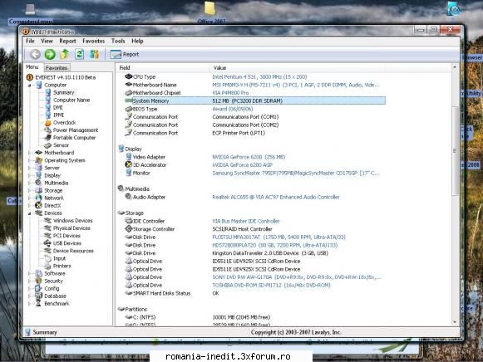Click the USB Devices icon

[47, 243]
